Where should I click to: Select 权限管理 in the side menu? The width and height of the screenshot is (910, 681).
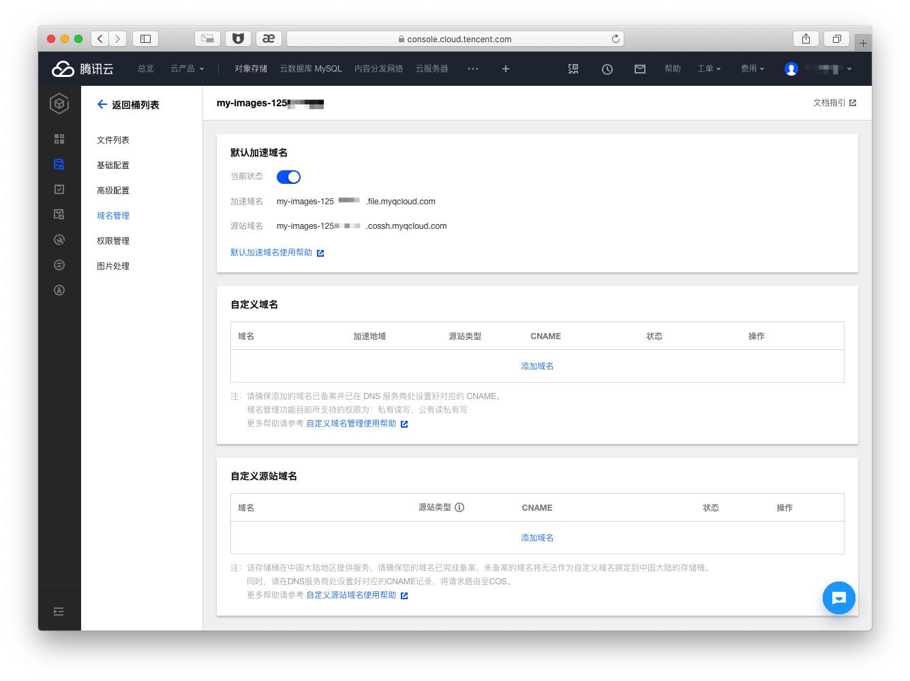coord(113,241)
